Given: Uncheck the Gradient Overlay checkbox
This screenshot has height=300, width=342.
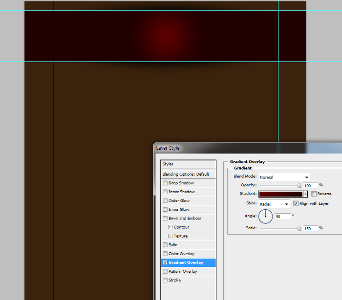Looking at the screenshot, I should point(165,262).
